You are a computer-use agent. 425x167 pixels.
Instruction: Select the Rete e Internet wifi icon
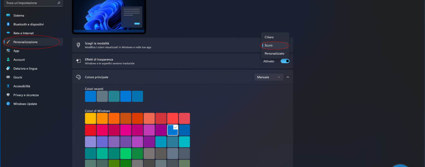tap(8, 33)
